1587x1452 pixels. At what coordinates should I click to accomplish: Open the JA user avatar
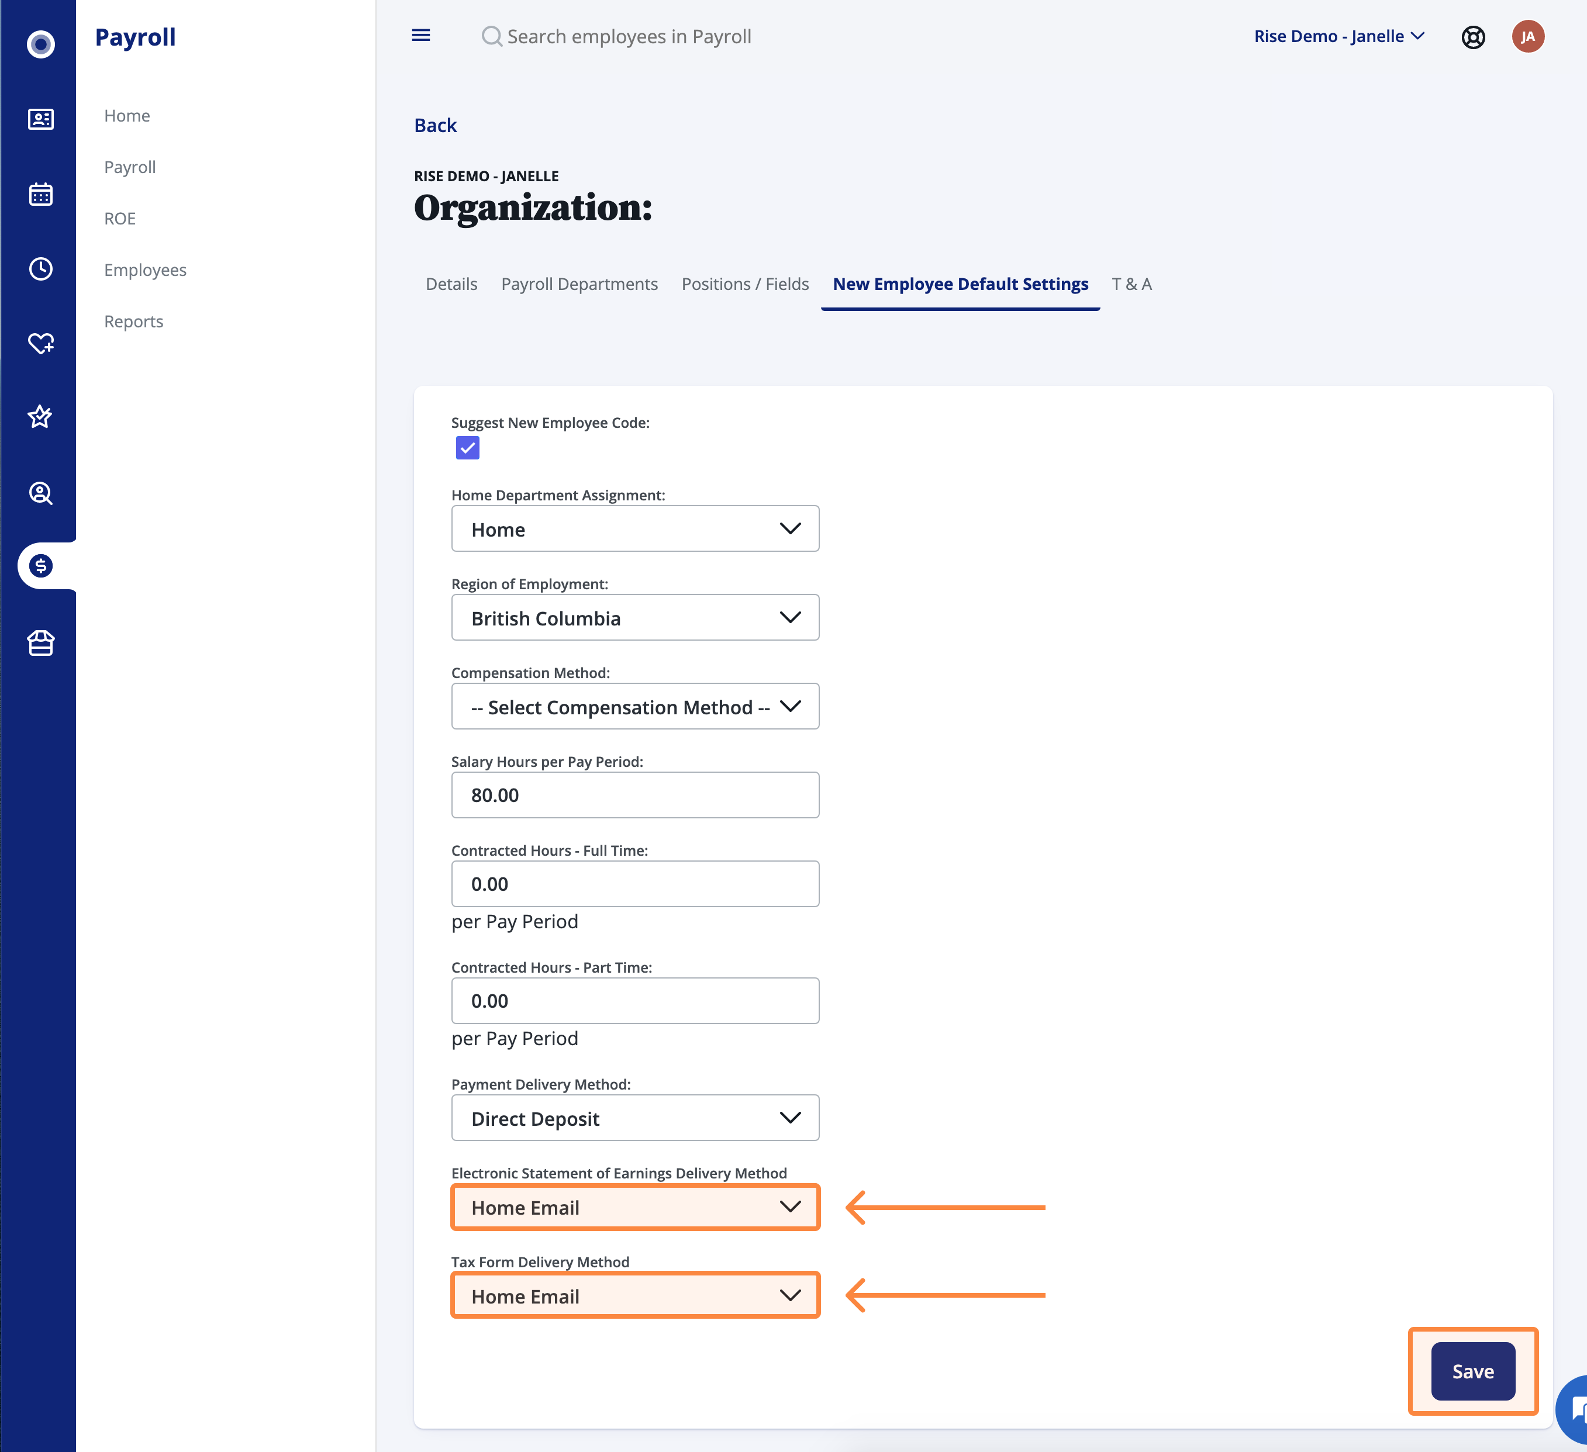click(x=1527, y=36)
